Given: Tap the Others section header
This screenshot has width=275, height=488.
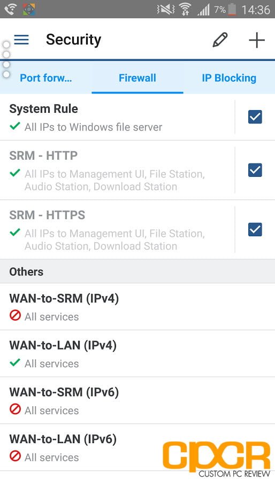Looking at the screenshot, I should (x=137, y=272).
